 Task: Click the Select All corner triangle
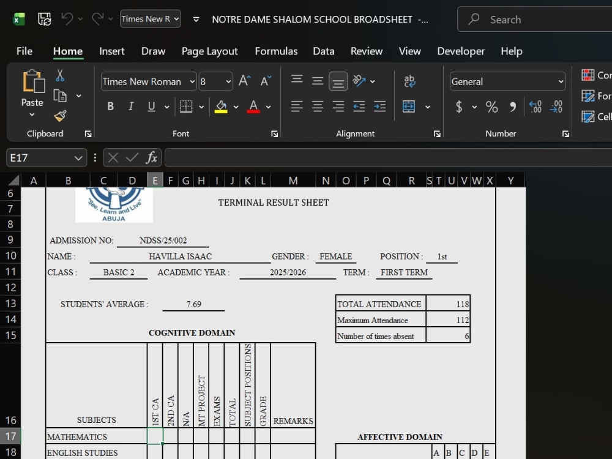pyautogui.click(x=13, y=180)
